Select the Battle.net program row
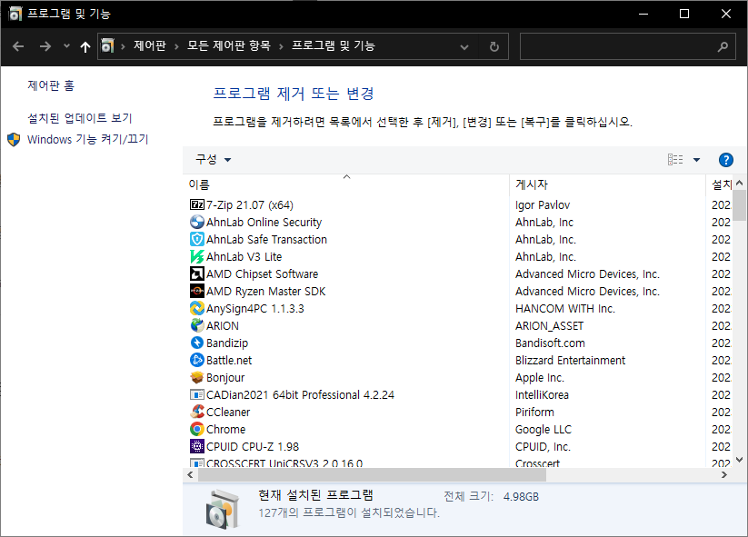Viewport: 748px width, 537px height. (x=458, y=360)
